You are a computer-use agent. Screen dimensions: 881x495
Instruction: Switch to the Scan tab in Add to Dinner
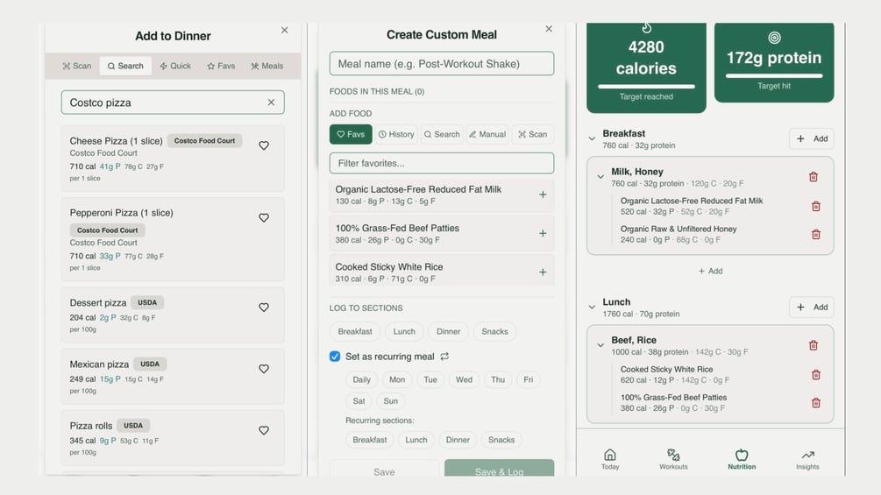pyautogui.click(x=77, y=66)
